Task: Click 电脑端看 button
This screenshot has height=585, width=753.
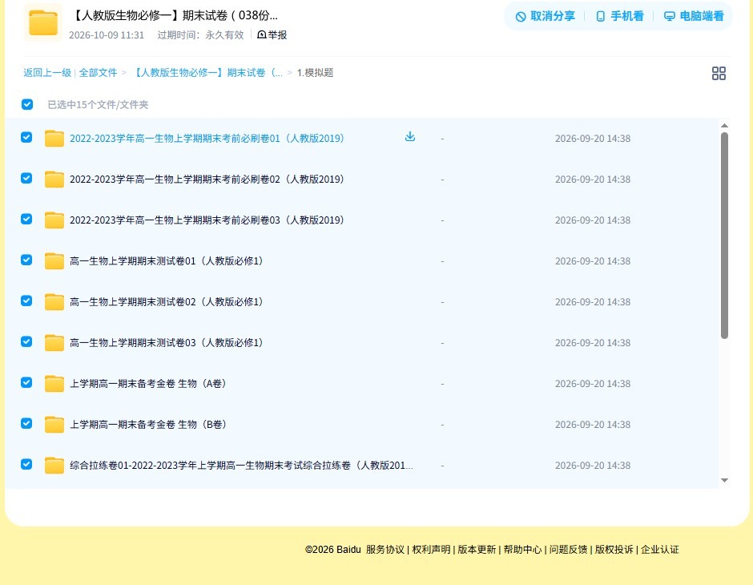Action: click(x=694, y=16)
